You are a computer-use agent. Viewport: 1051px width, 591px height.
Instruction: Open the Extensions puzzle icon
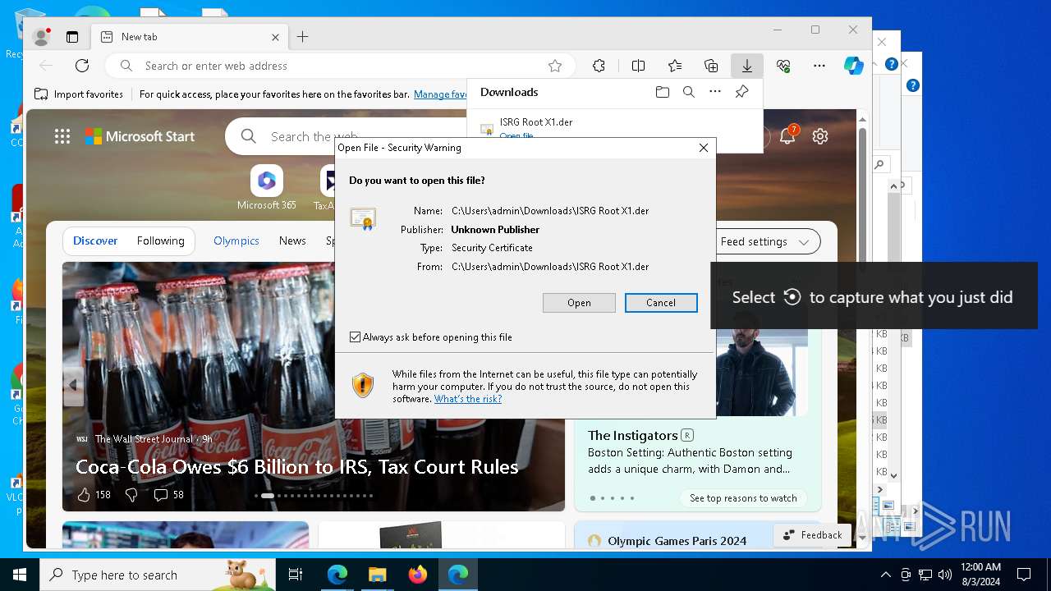tap(599, 66)
